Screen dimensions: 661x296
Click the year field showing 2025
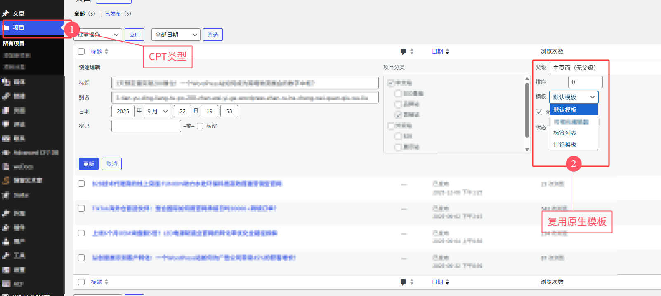coord(123,111)
